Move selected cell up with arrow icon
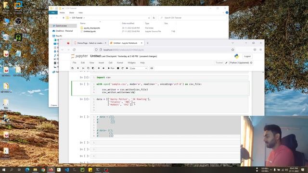The height and width of the screenshot is (173, 308). click(99, 68)
